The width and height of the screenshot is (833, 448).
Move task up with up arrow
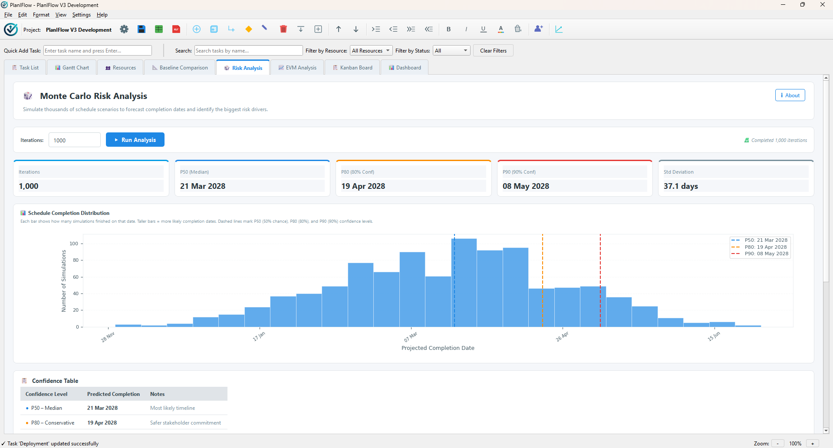(x=339, y=29)
